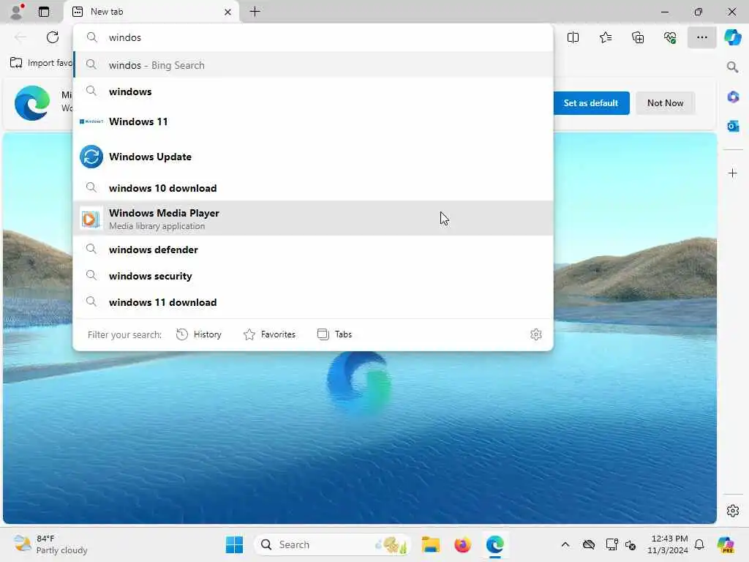Open Outlook sidebar icon
Viewport: 749px width, 562px height.
[733, 126]
